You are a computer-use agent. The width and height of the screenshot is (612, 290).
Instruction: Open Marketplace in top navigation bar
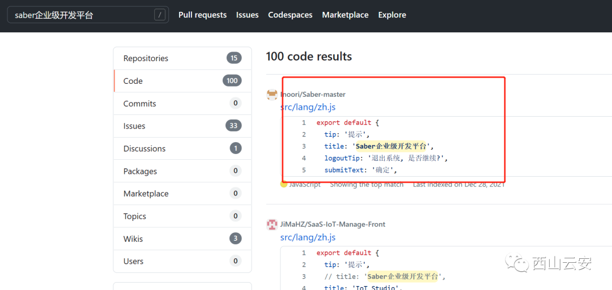(x=345, y=15)
